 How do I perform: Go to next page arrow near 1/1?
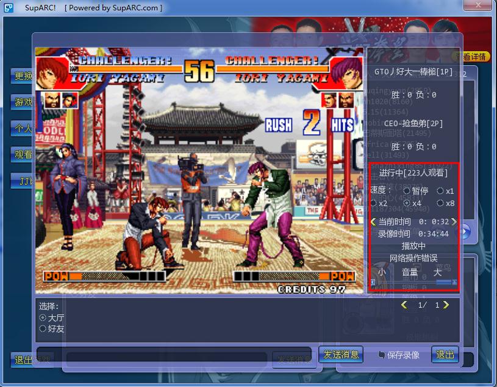pyautogui.click(x=446, y=305)
